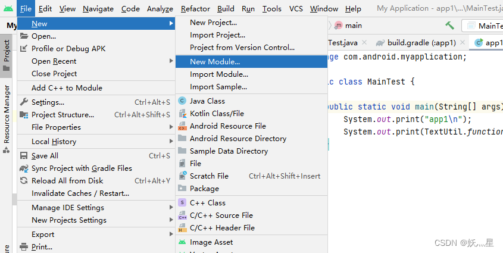Choose Add C++ to Module
Image resolution: width=503 pixels, height=253 pixels.
click(x=96, y=88)
